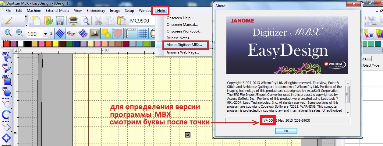Preview design with sunglasses TrueView icon

pyautogui.click(x=71, y=33)
